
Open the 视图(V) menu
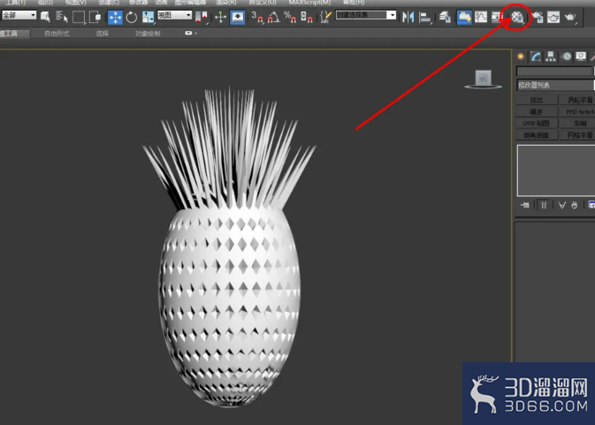(76, 3)
